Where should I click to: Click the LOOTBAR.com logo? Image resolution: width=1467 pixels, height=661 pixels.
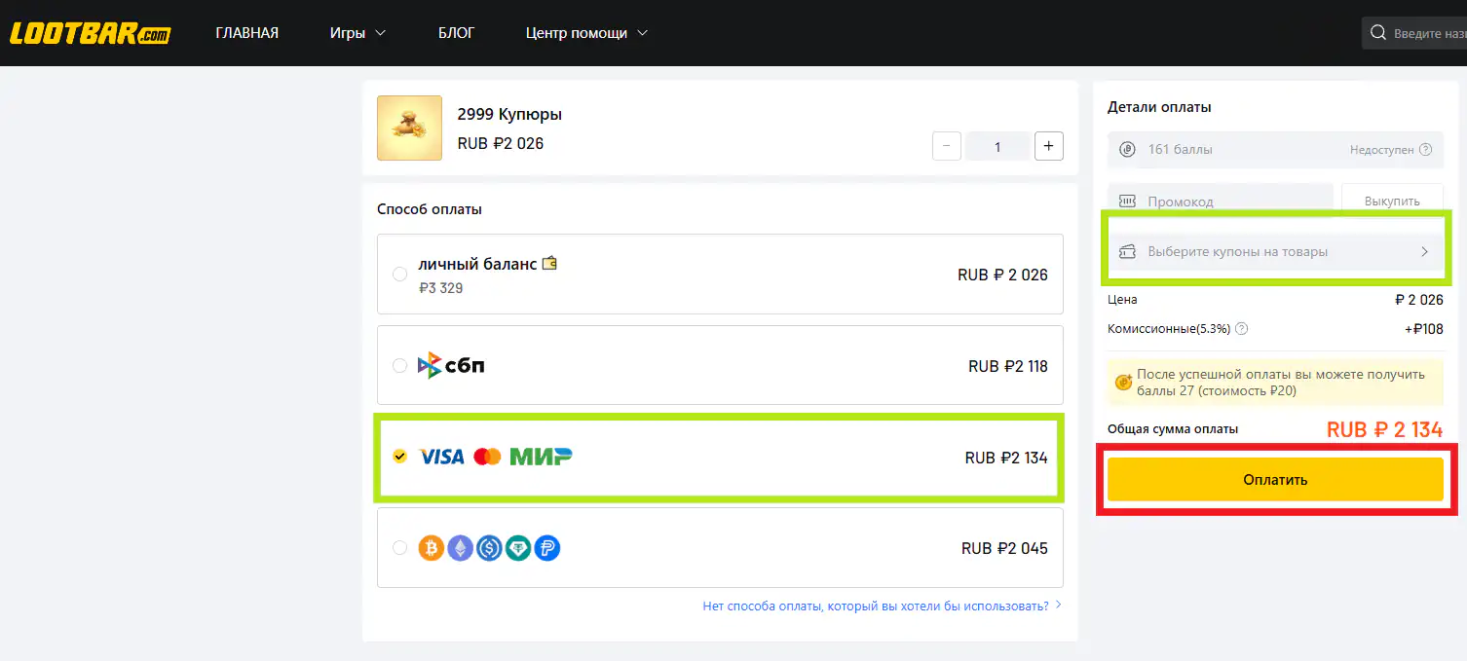tap(90, 33)
